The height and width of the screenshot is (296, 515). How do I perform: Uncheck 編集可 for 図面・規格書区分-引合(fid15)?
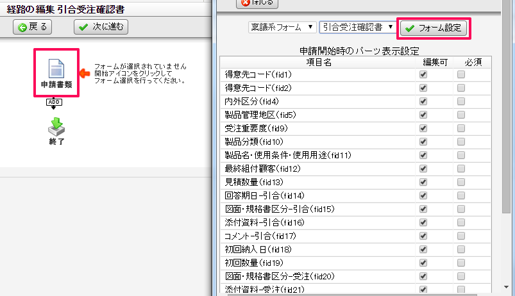coord(423,209)
